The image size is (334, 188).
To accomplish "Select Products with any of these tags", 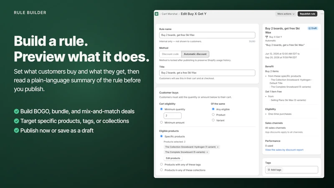I will tap(161, 164).
